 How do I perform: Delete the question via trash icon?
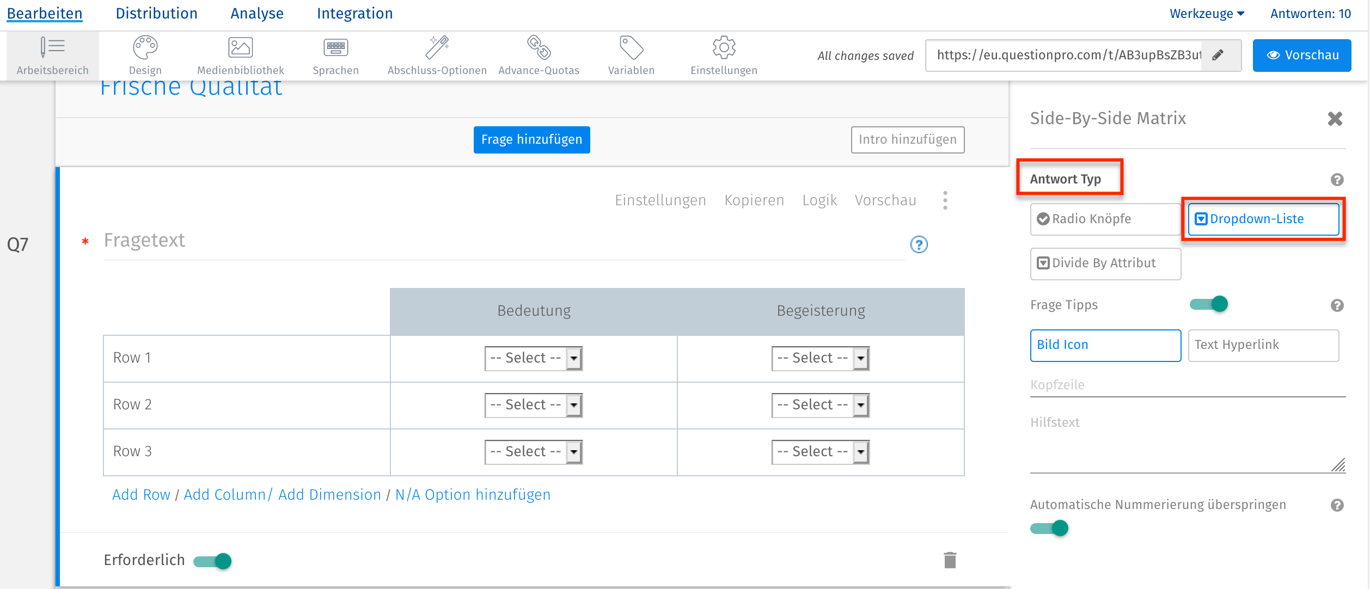pyautogui.click(x=950, y=560)
